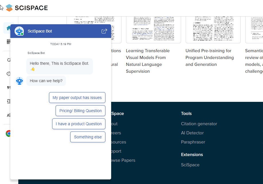Pick the 'Something else' option
This screenshot has width=263, height=184.
(x=88, y=137)
